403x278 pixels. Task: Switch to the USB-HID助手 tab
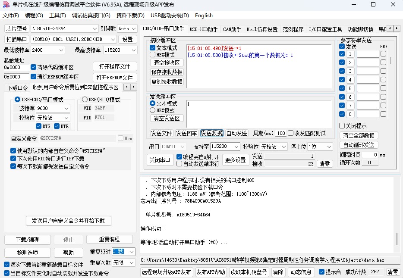tap(204, 29)
